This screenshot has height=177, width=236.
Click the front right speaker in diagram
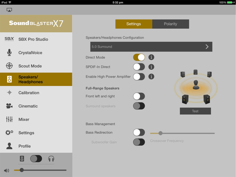click(209, 75)
